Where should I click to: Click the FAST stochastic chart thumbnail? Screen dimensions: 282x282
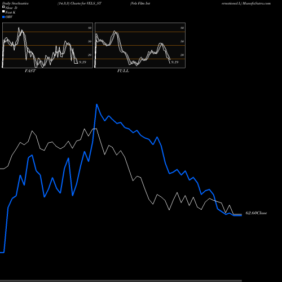(x=47, y=45)
